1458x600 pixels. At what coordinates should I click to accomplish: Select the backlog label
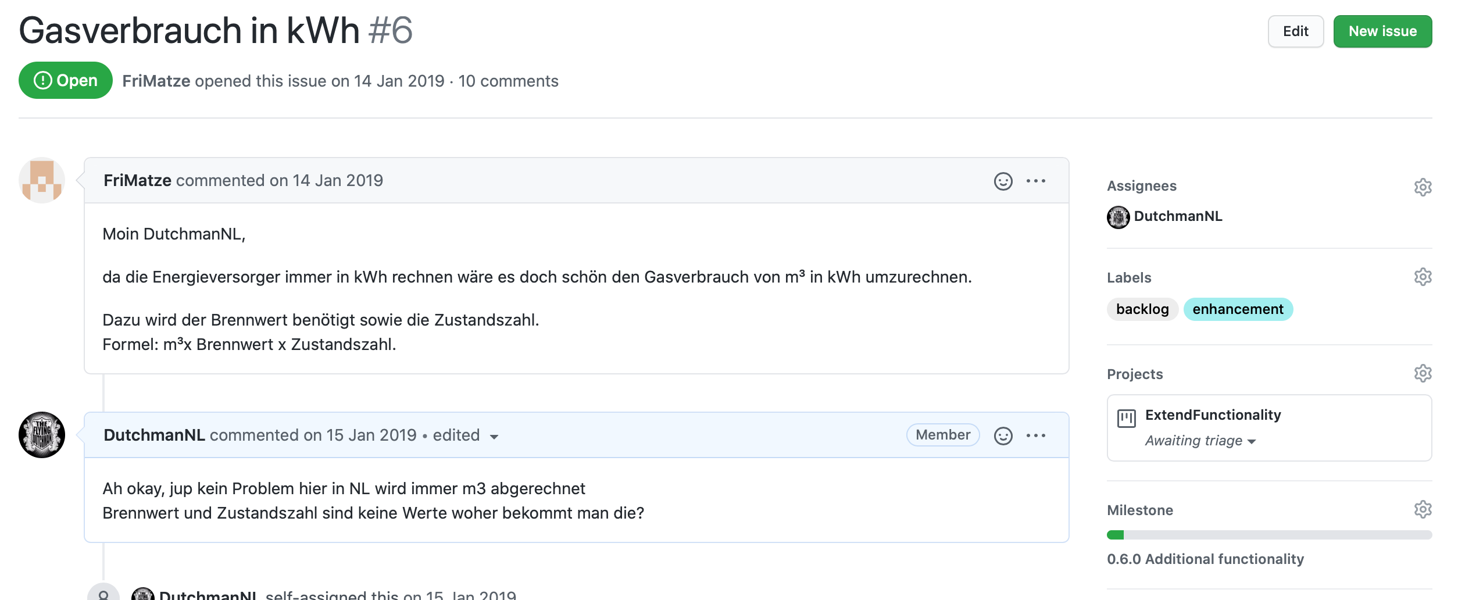1142,309
